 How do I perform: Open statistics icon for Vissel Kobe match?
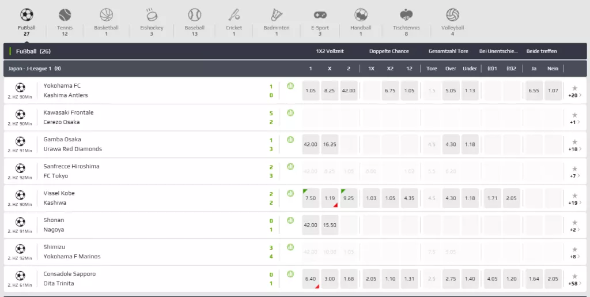pos(290,193)
